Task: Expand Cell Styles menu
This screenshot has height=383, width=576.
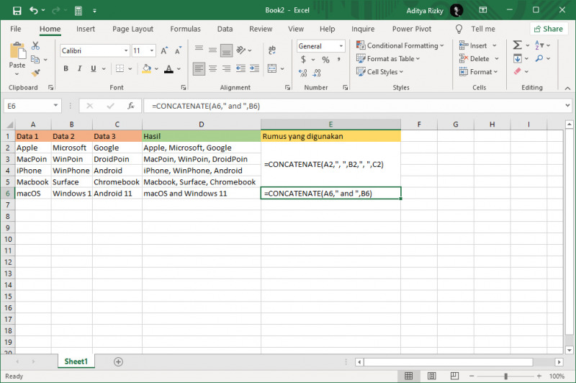Action: click(x=379, y=72)
